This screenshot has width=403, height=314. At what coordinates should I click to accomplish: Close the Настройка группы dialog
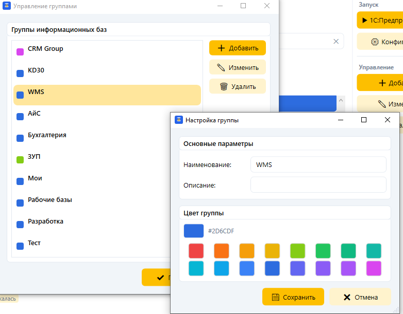pyautogui.click(x=388, y=120)
